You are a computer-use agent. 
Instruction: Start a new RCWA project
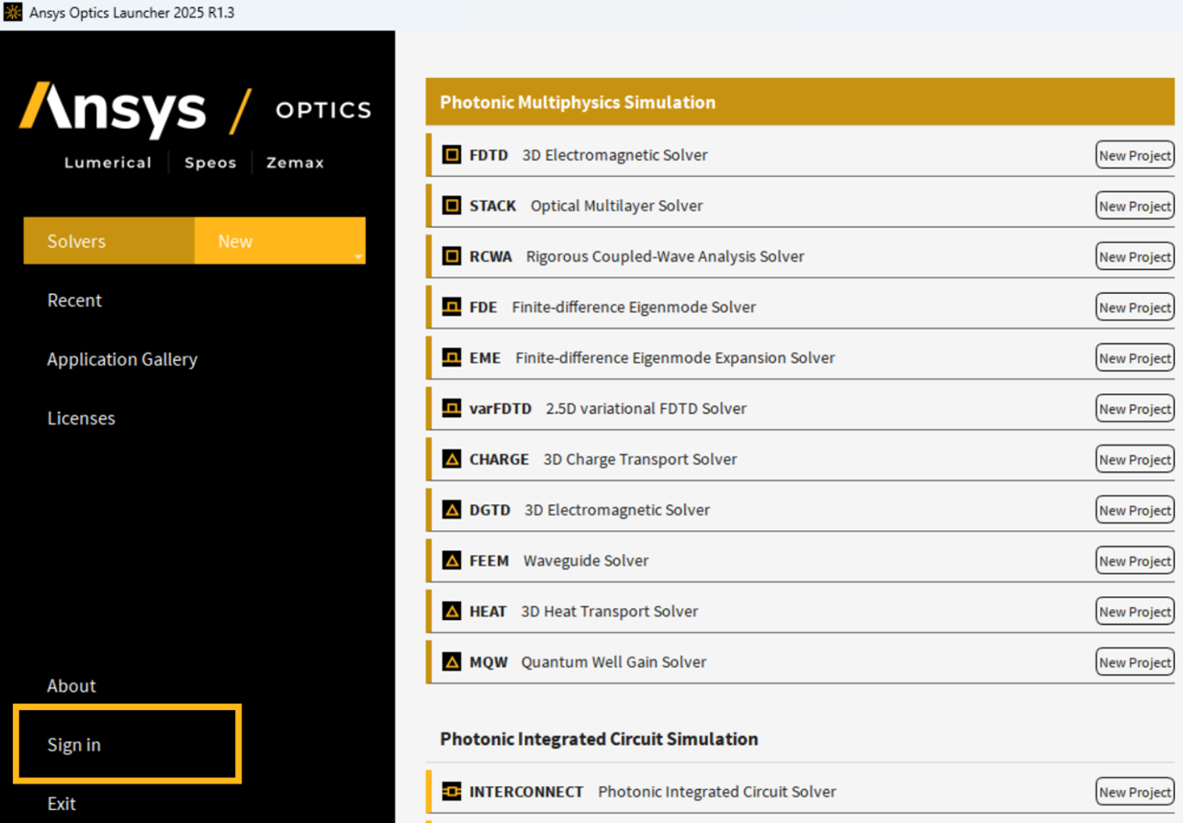1135,256
